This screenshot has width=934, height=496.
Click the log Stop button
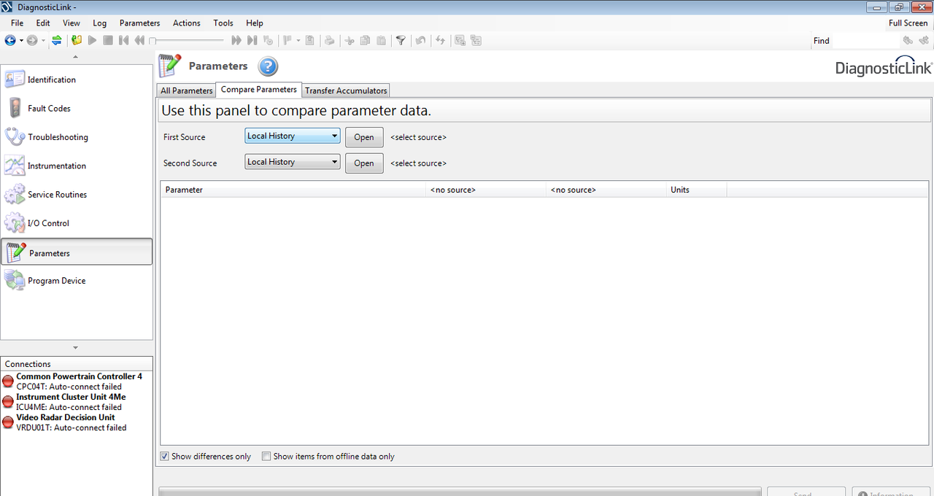108,40
